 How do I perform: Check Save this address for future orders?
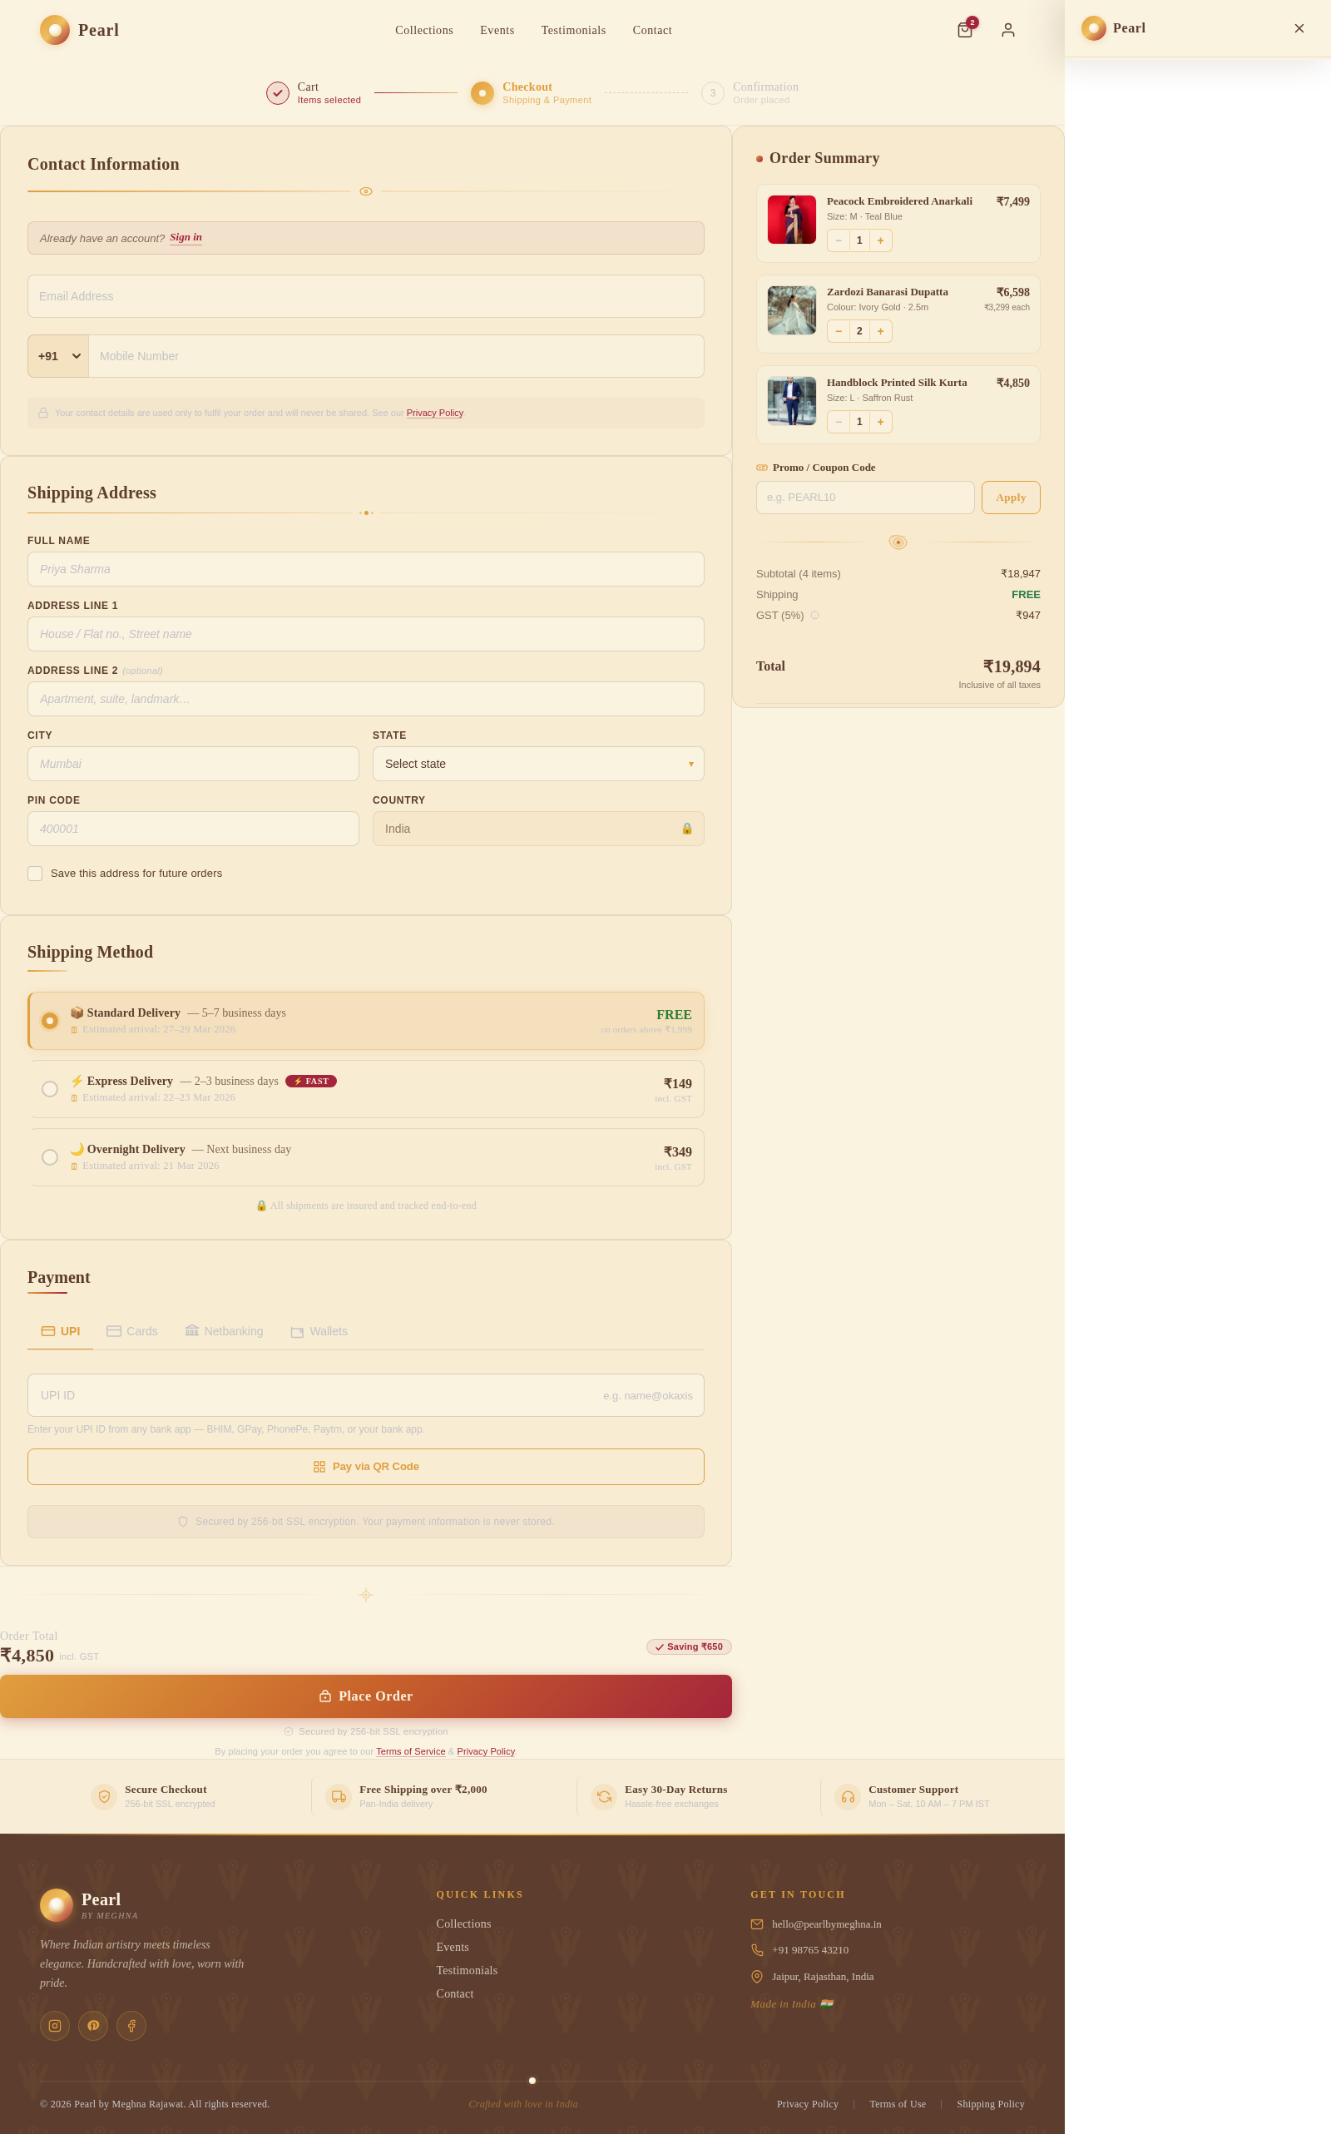34,873
